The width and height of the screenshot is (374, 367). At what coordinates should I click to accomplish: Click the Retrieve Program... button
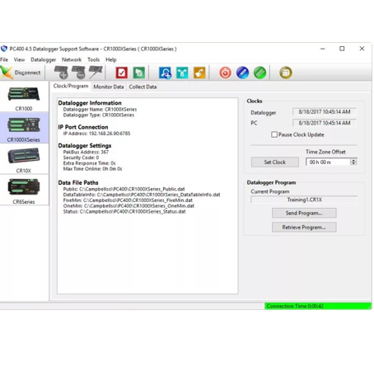coord(304,228)
